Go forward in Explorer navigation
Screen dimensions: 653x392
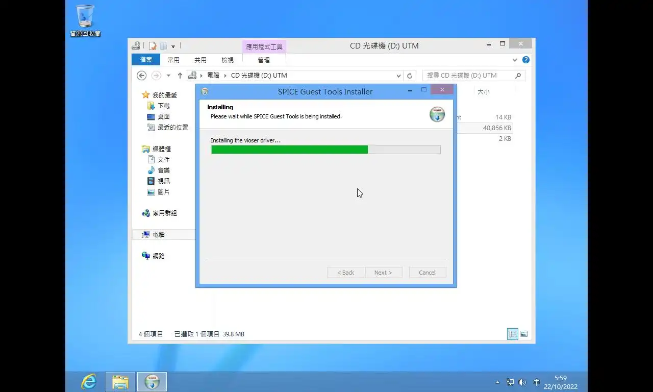click(x=156, y=76)
